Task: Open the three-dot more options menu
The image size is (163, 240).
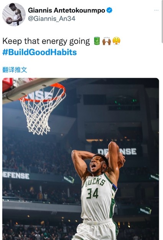Action: click(x=156, y=10)
